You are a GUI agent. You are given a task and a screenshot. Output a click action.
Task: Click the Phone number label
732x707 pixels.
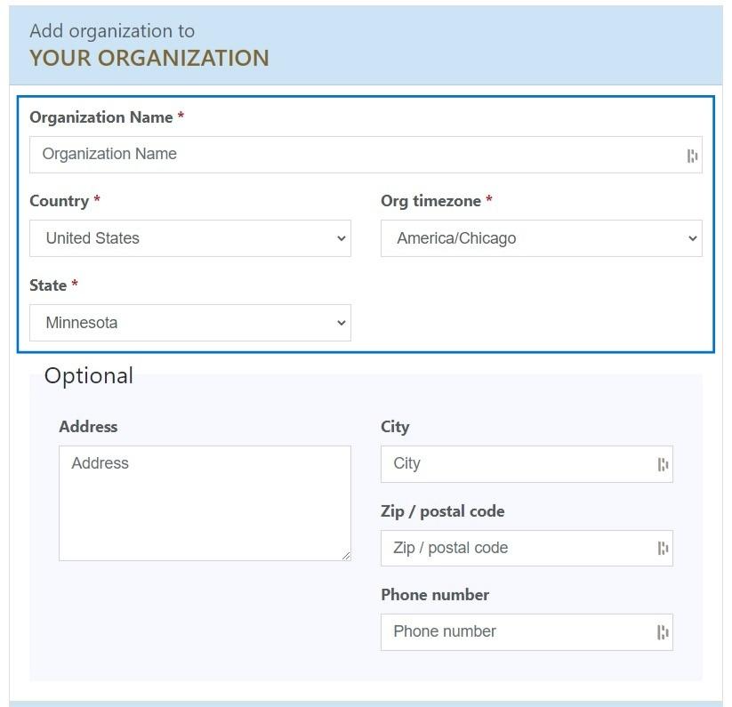click(x=435, y=595)
